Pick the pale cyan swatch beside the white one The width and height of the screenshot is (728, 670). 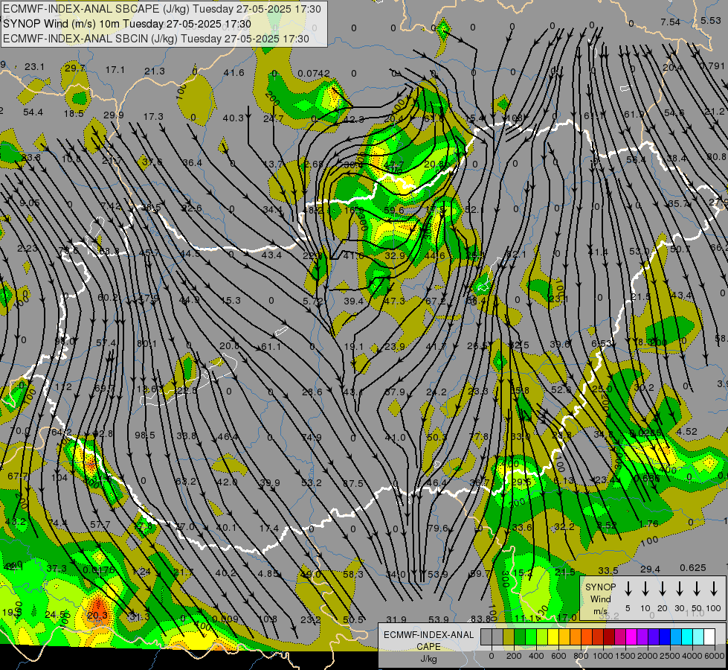698,637
